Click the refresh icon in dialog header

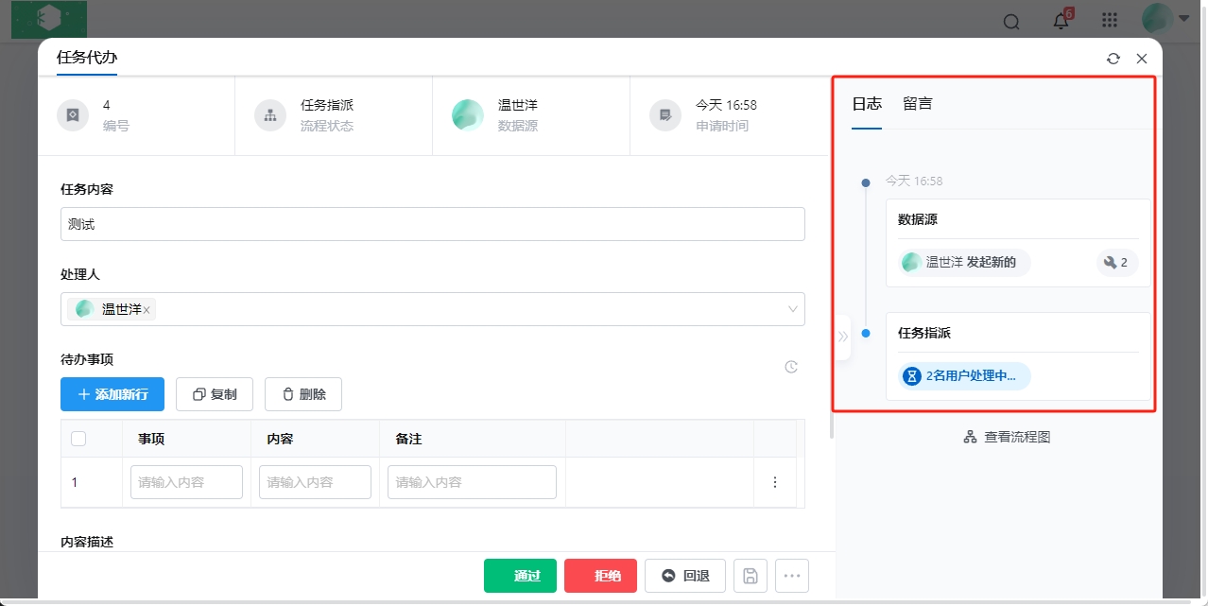coord(1113,59)
